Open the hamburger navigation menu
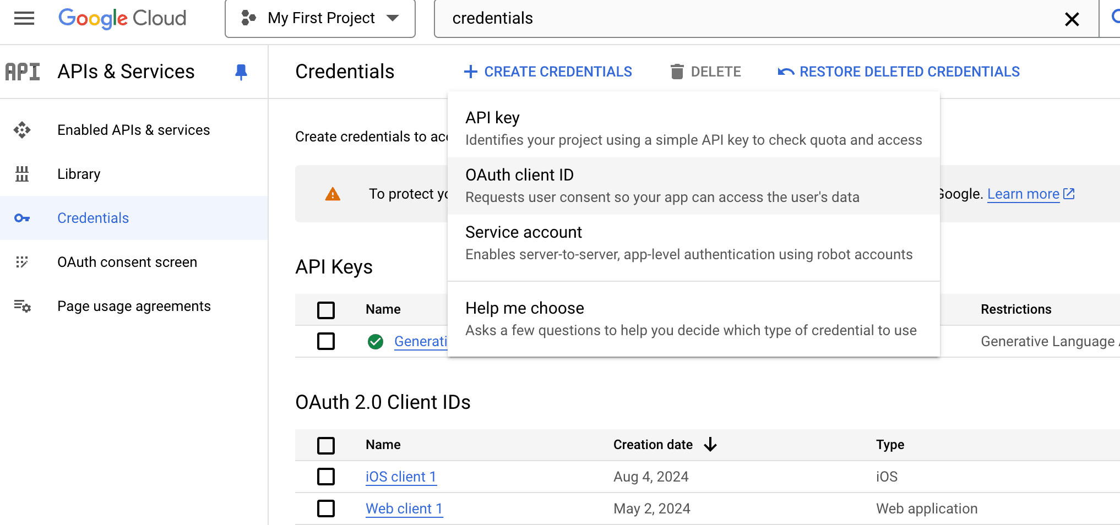 click(24, 19)
